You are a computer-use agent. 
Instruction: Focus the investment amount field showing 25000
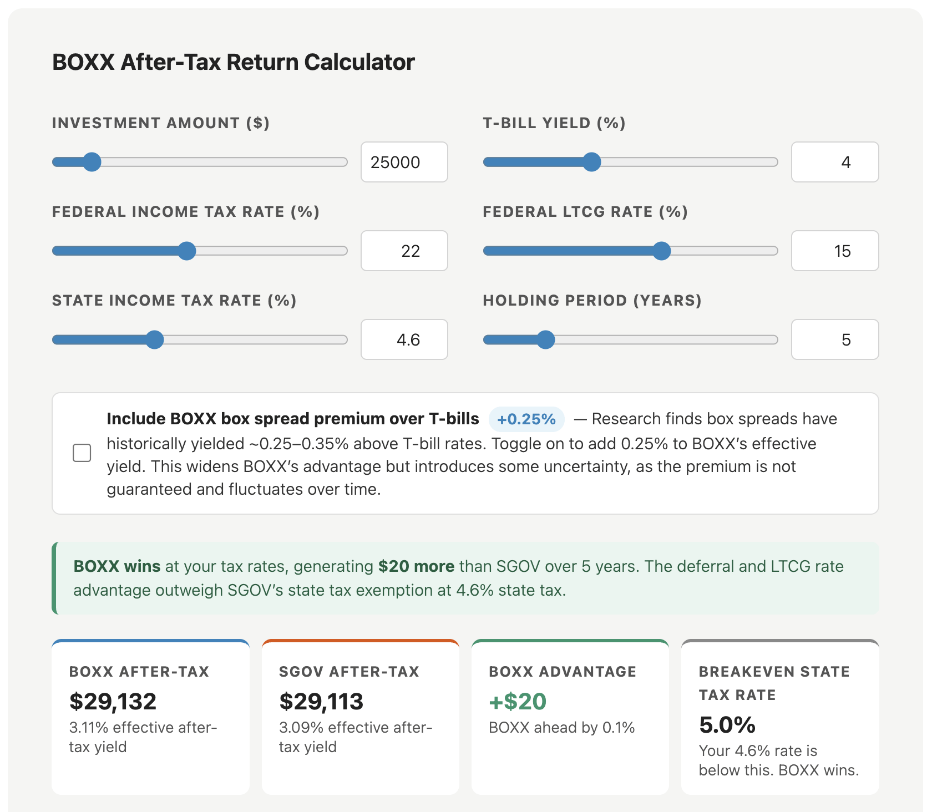404,162
